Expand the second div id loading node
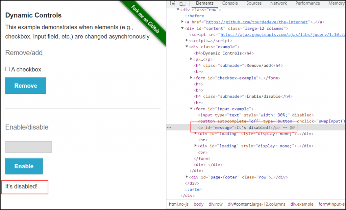Screen dimensions: 346x210 pos(196,145)
